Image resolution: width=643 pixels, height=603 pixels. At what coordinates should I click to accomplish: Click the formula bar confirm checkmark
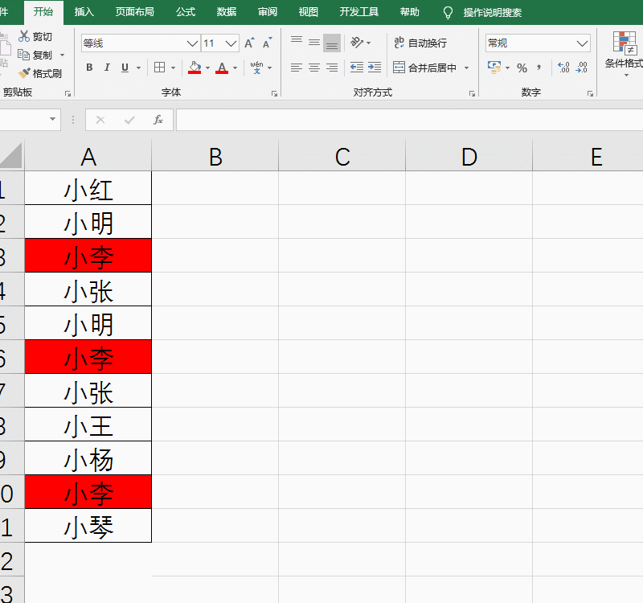pos(129,120)
